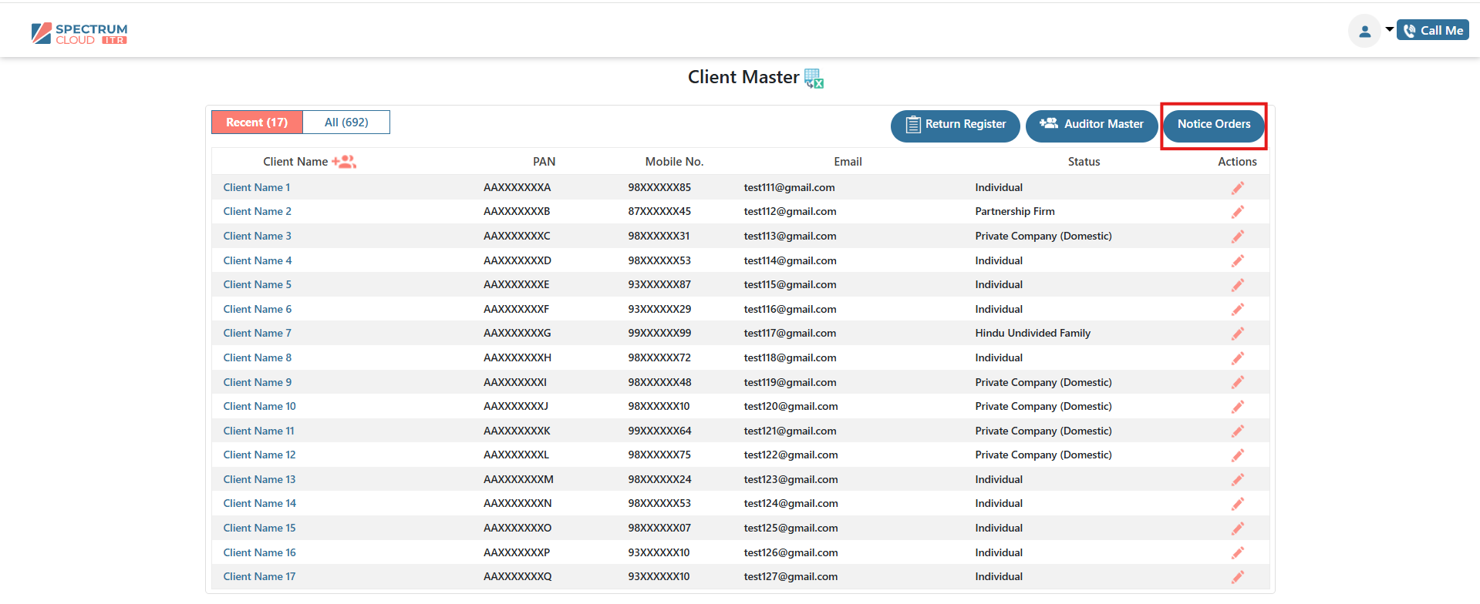Click the user profile avatar icon
Screen dimensions: 1480x604
click(x=1364, y=32)
